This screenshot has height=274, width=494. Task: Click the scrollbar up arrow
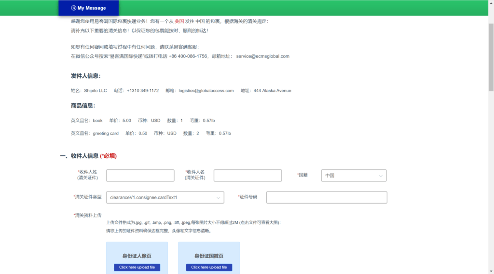pyautogui.click(x=491, y=2)
